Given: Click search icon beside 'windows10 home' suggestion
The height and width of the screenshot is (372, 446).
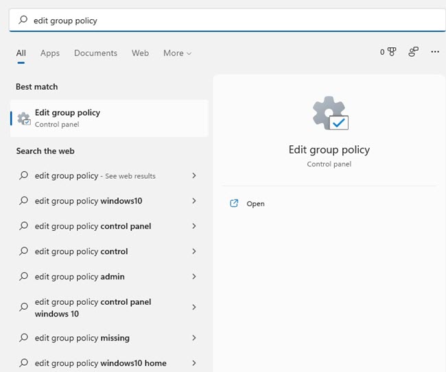Looking at the screenshot, I should point(23,363).
